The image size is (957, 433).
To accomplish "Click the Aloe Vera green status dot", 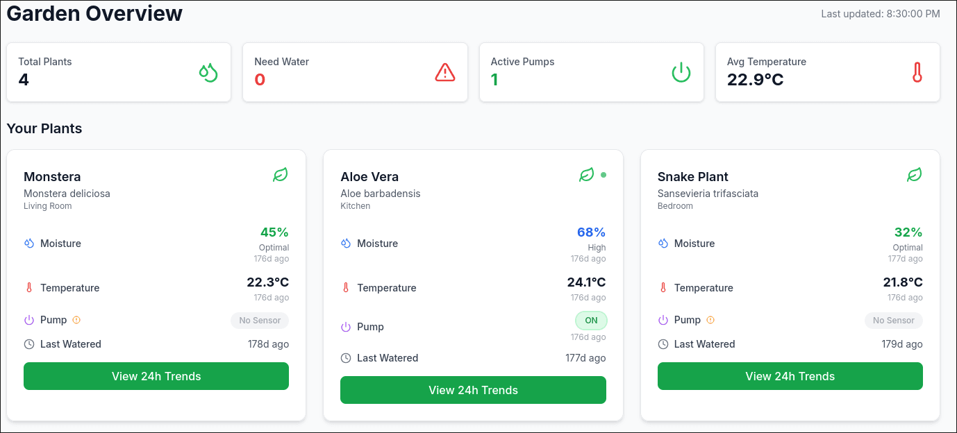I will [x=604, y=175].
